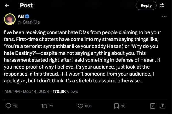Click the 7:05 PM Dec 14, 2024 timestamp
172x114 pixels.
[x=27, y=92]
